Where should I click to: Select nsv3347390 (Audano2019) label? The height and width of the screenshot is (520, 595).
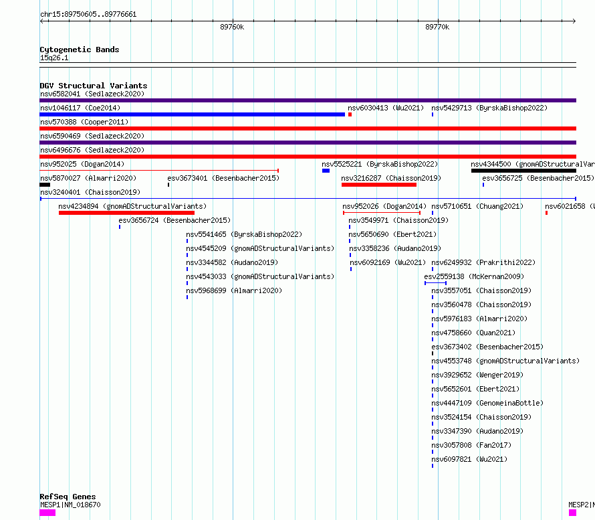point(477,431)
